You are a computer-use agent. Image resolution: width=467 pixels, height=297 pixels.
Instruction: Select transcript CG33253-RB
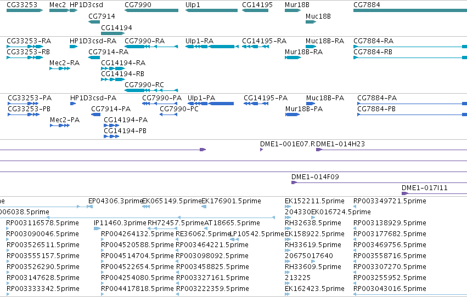29,52
